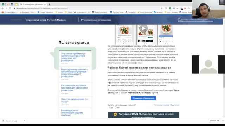
Task: Open the green Sheets pinned tab
Action: pyautogui.click(x=3, y=4)
